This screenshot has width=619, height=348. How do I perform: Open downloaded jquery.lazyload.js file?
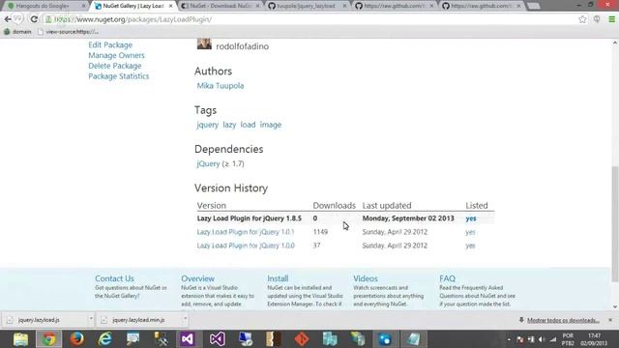click(x=44, y=320)
